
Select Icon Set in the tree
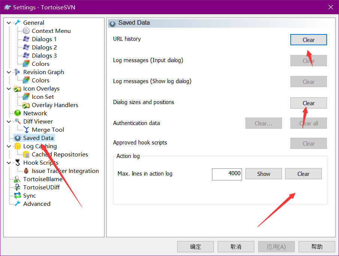point(43,97)
